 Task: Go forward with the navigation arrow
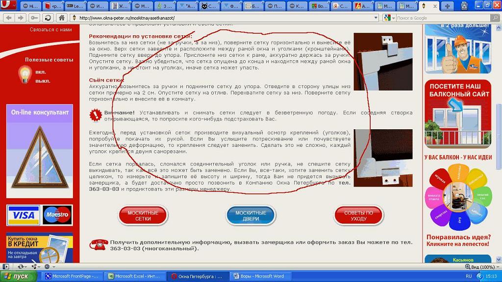pyautogui.click(x=21, y=18)
